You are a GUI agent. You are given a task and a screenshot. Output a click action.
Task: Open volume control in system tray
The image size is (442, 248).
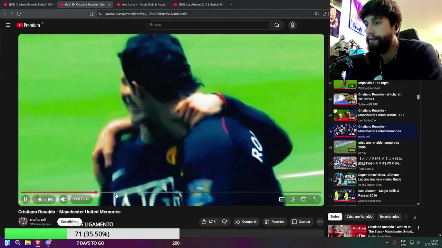[417, 243]
